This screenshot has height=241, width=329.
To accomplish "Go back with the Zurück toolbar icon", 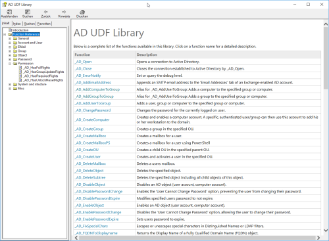I will (x=45, y=12).
